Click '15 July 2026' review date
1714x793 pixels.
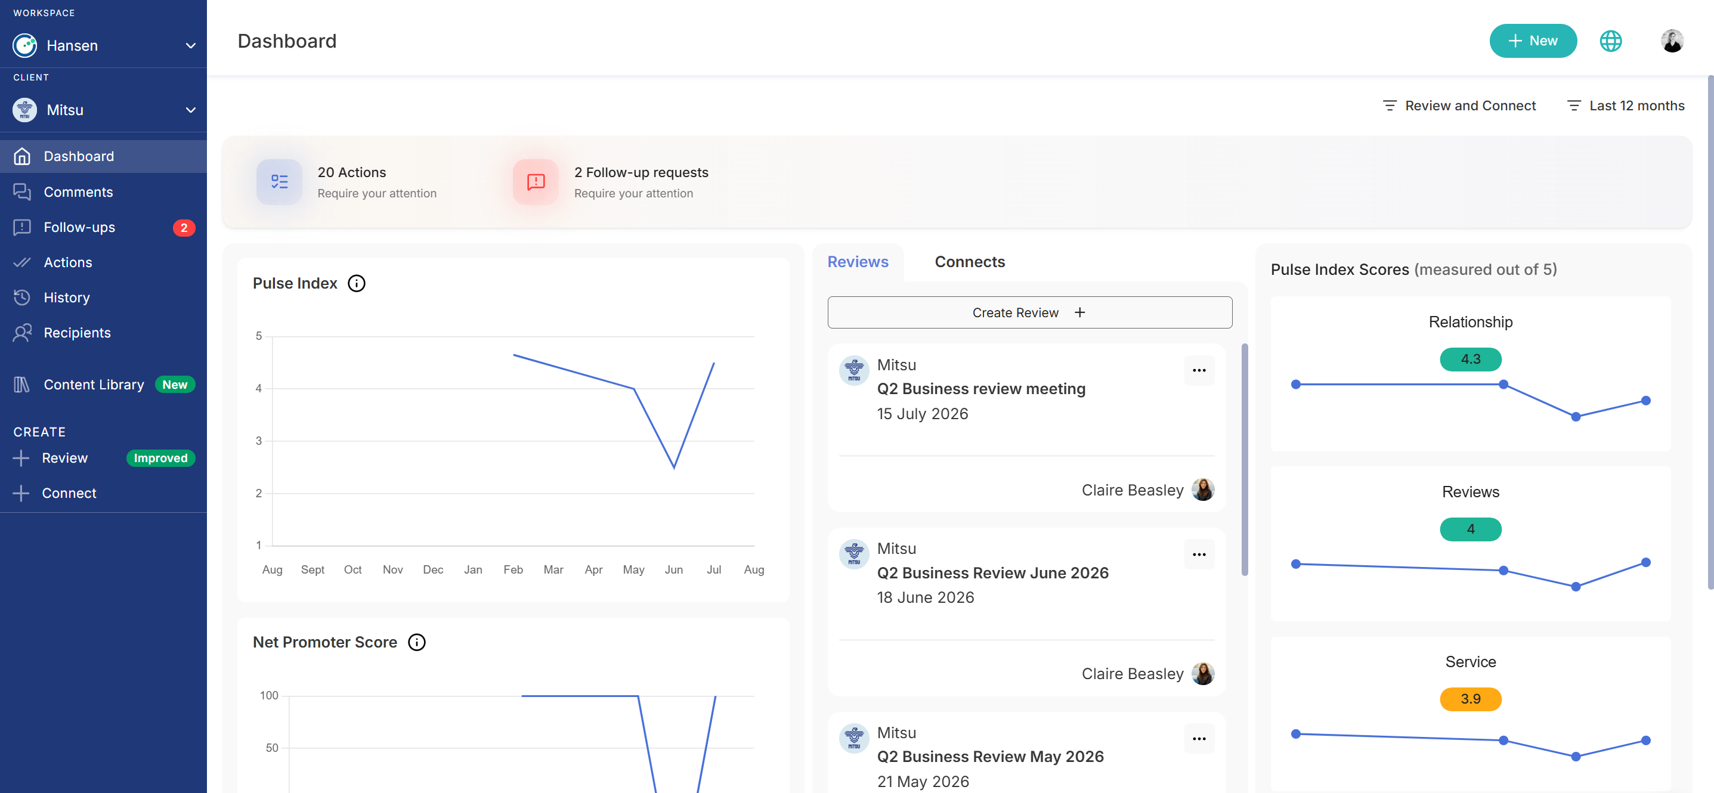point(922,414)
